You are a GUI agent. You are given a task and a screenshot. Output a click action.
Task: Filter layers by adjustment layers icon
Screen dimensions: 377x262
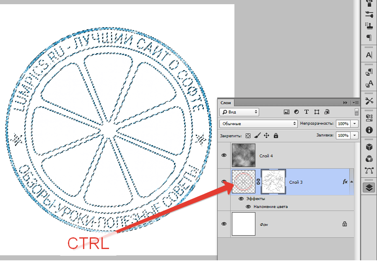point(296,112)
